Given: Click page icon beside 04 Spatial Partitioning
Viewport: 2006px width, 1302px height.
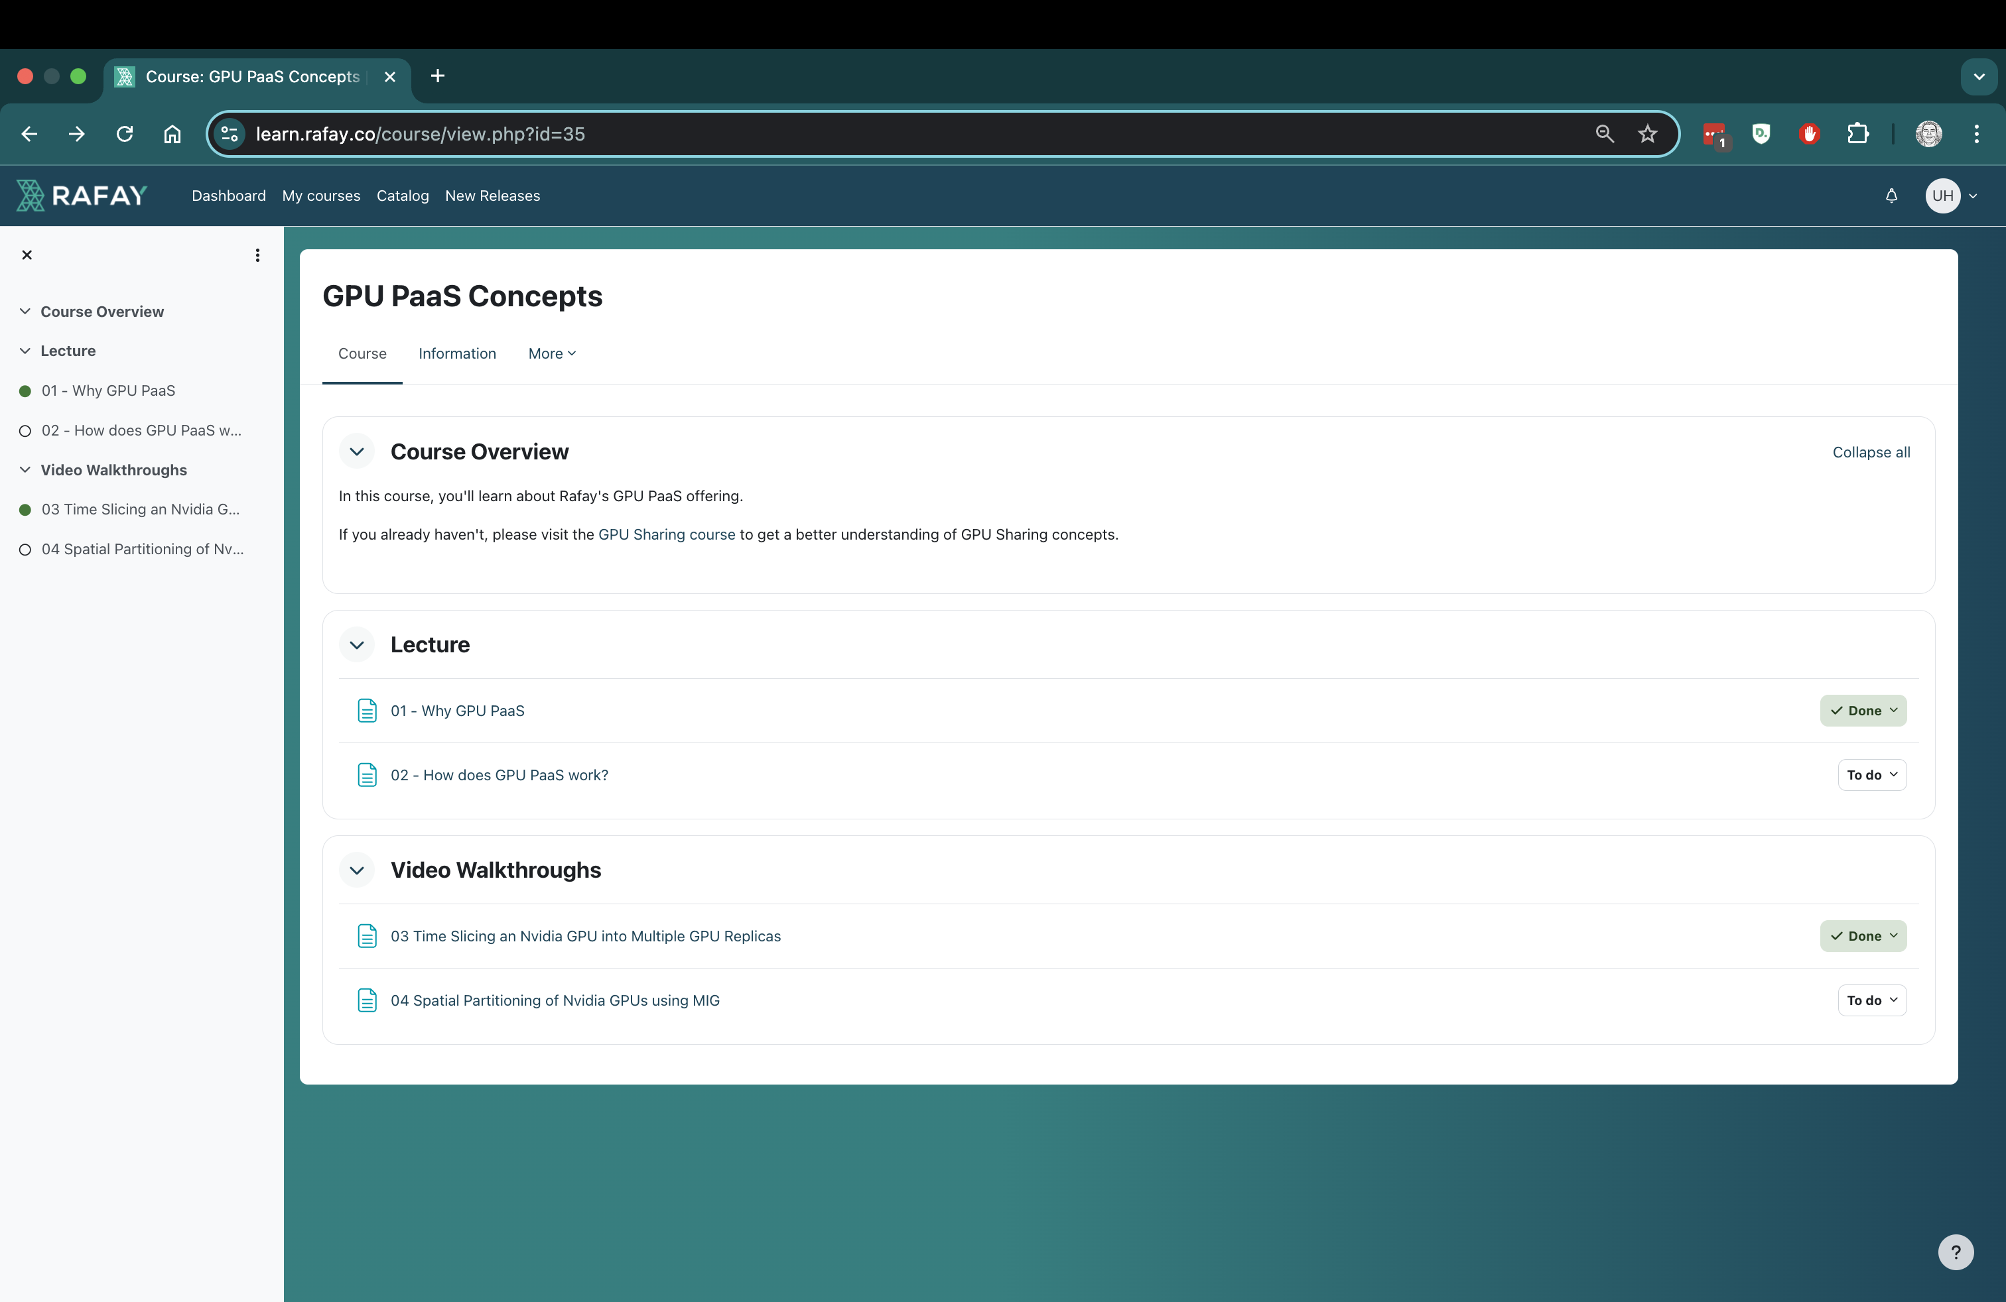Looking at the screenshot, I should point(368,1000).
